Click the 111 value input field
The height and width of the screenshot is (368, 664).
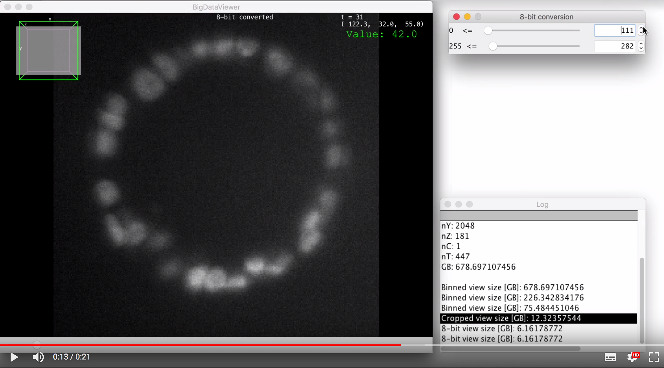point(614,31)
